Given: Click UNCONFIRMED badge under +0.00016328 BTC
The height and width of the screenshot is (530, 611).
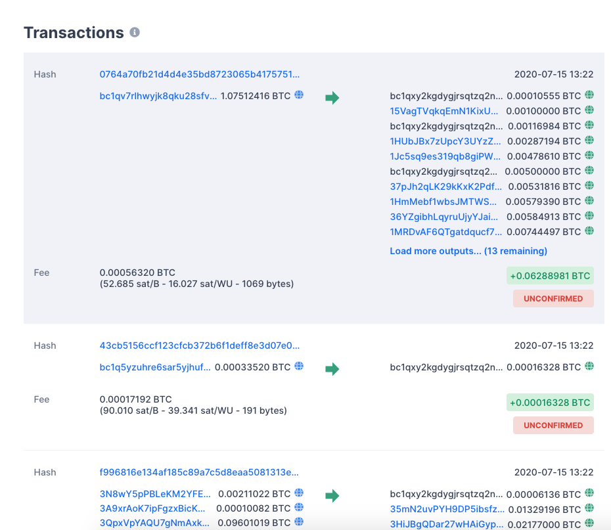Looking at the screenshot, I should pyautogui.click(x=553, y=426).
